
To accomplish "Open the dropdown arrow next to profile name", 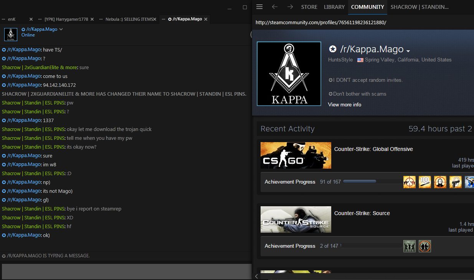I will click(x=408, y=51).
